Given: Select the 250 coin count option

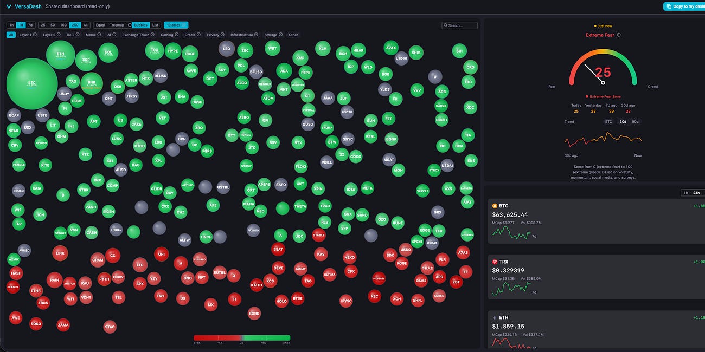Looking at the screenshot, I should (75, 25).
